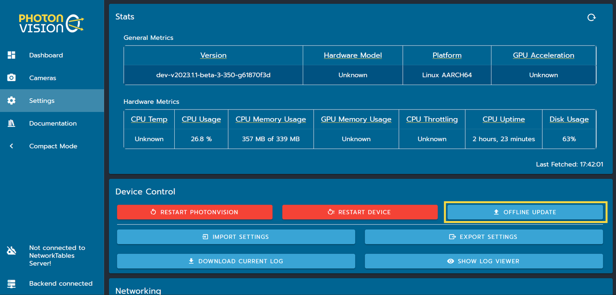Click the Hardware Metrics label

pyautogui.click(x=152, y=102)
